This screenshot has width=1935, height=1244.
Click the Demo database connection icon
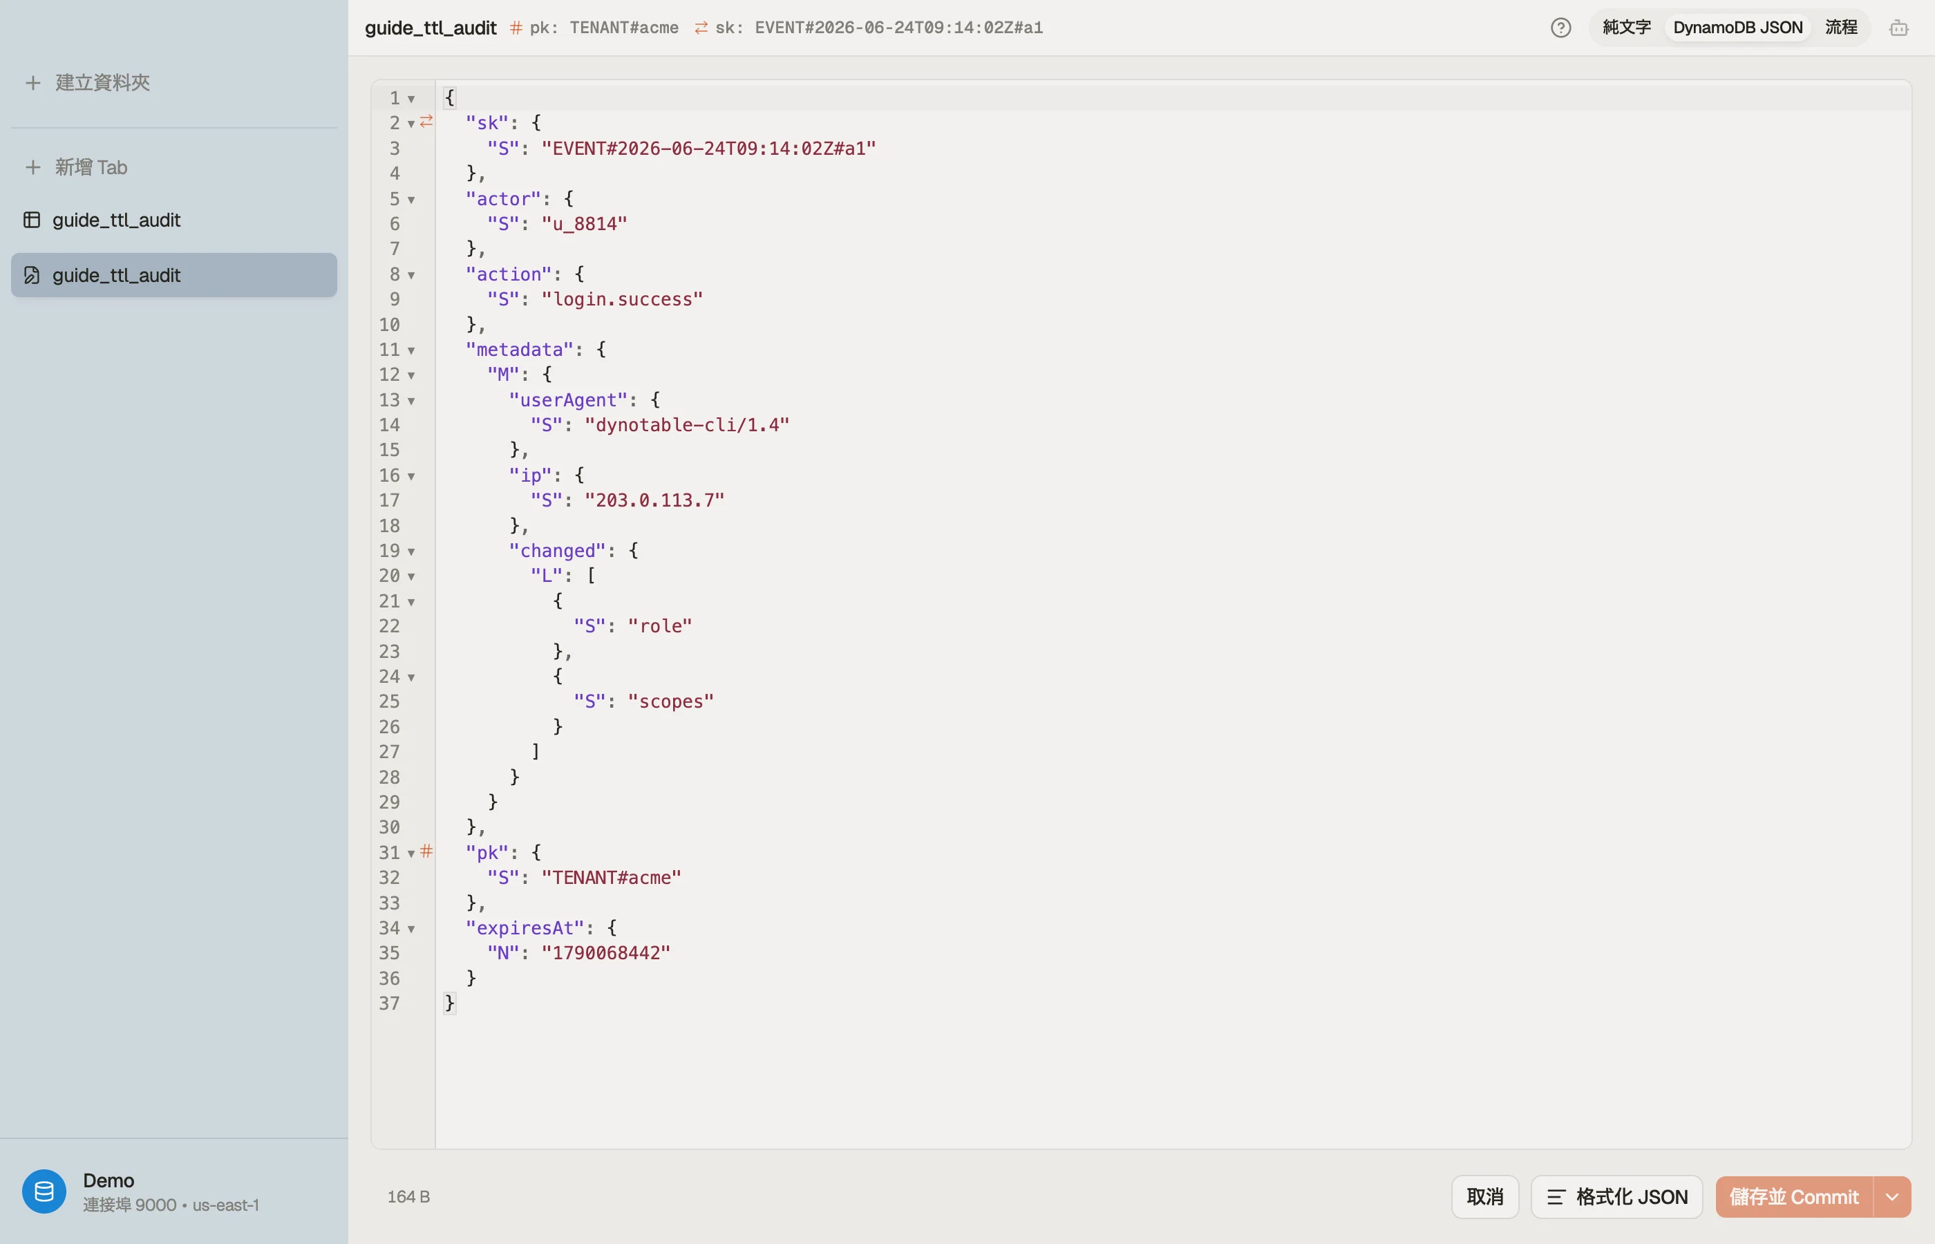[x=44, y=1191]
